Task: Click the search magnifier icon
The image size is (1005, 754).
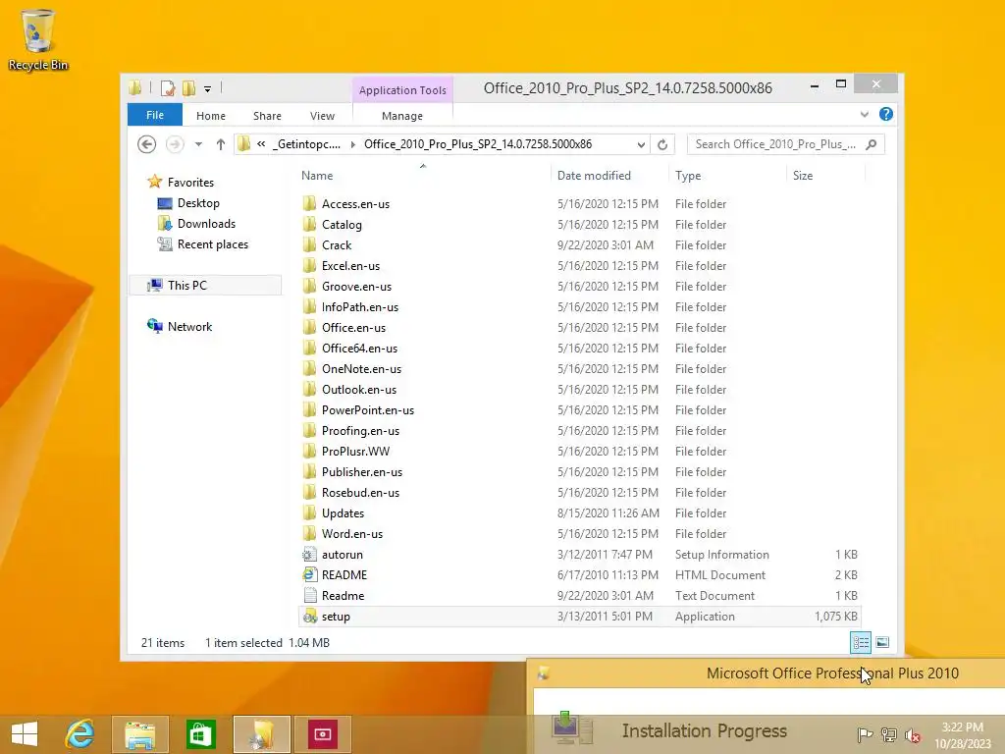Action: point(872,144)
